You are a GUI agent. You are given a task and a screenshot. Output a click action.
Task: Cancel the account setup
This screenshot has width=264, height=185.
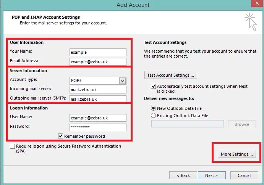click(244, 175)
